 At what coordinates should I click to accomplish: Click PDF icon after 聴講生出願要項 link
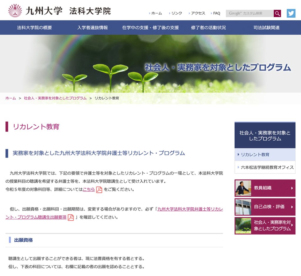click(x=71, y=218)
